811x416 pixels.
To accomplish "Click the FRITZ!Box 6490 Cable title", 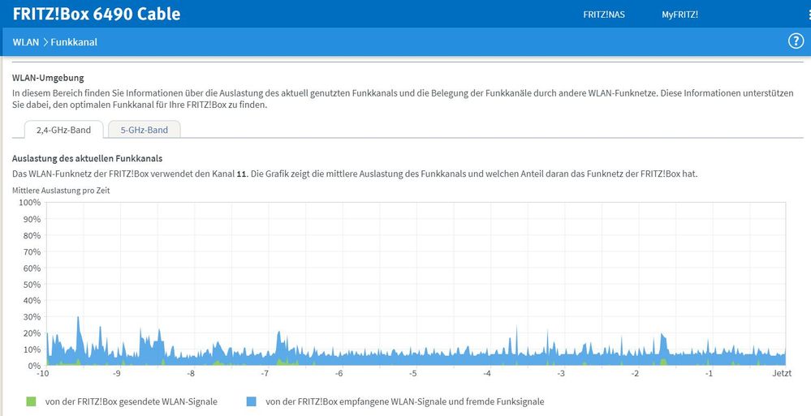I will [97, 14].
